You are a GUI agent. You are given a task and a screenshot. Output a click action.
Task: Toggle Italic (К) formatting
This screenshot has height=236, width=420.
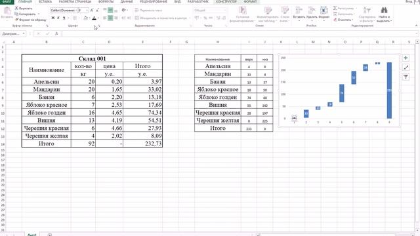coord(58,18)
